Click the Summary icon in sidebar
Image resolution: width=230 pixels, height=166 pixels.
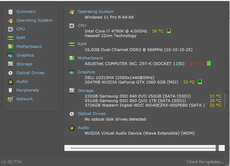(x=10, y=12)
